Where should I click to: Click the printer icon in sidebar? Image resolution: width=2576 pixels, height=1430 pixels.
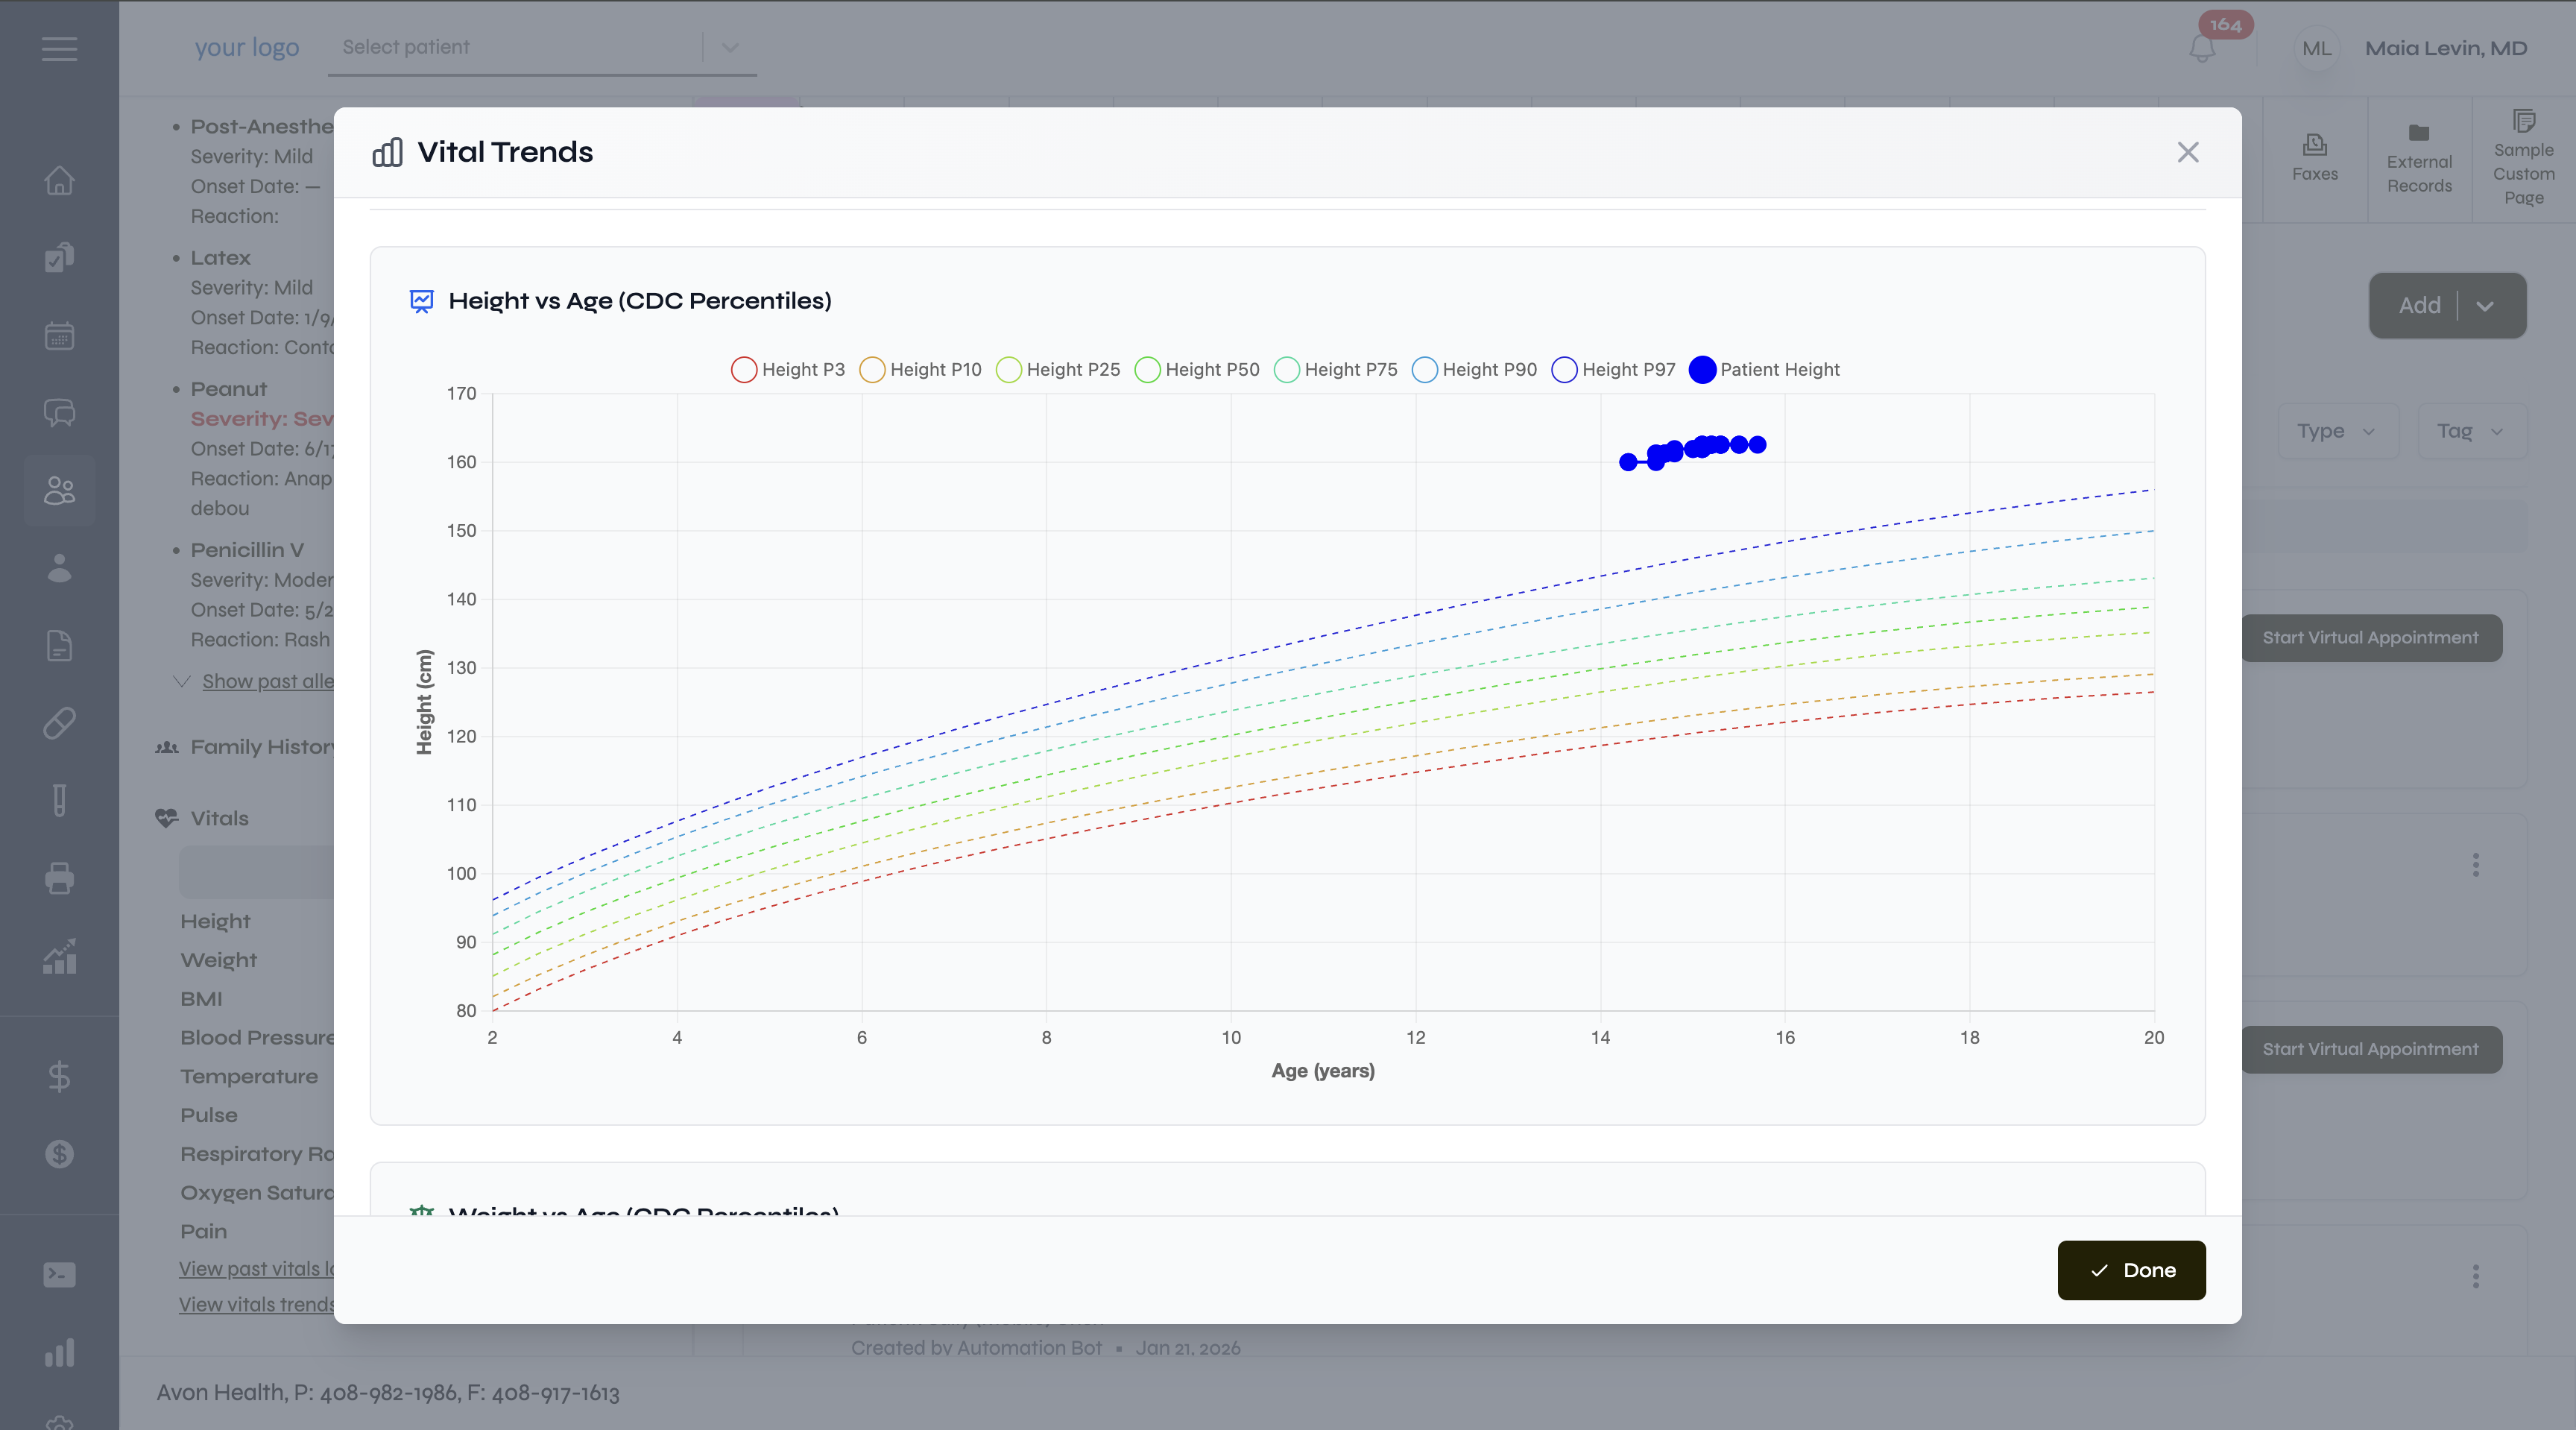tap(59, 878)
